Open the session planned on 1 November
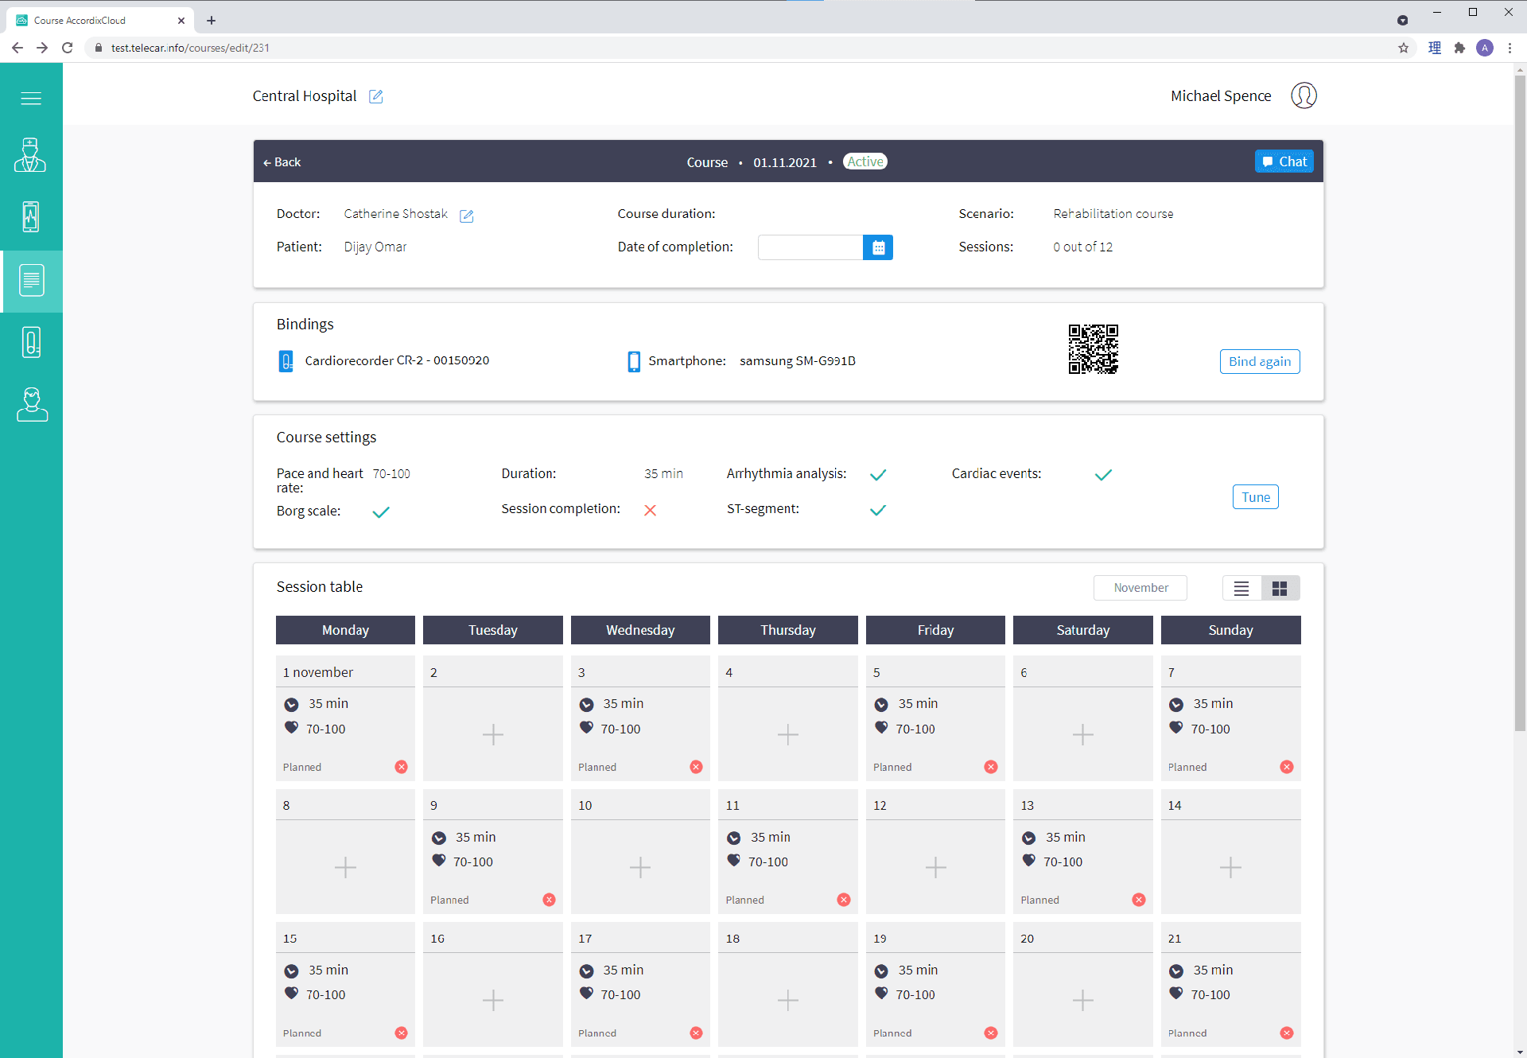1527x1058 pixels. coord(345,718)
